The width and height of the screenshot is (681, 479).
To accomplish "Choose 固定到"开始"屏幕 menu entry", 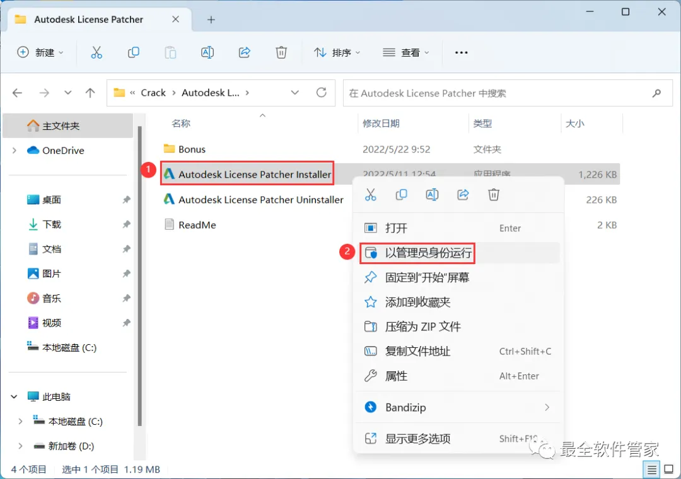I will (x=457, y=277).
